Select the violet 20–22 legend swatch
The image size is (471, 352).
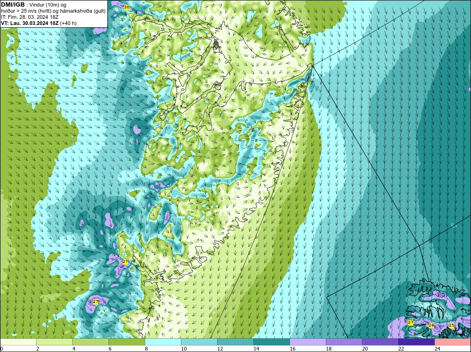tap(380, 342)
